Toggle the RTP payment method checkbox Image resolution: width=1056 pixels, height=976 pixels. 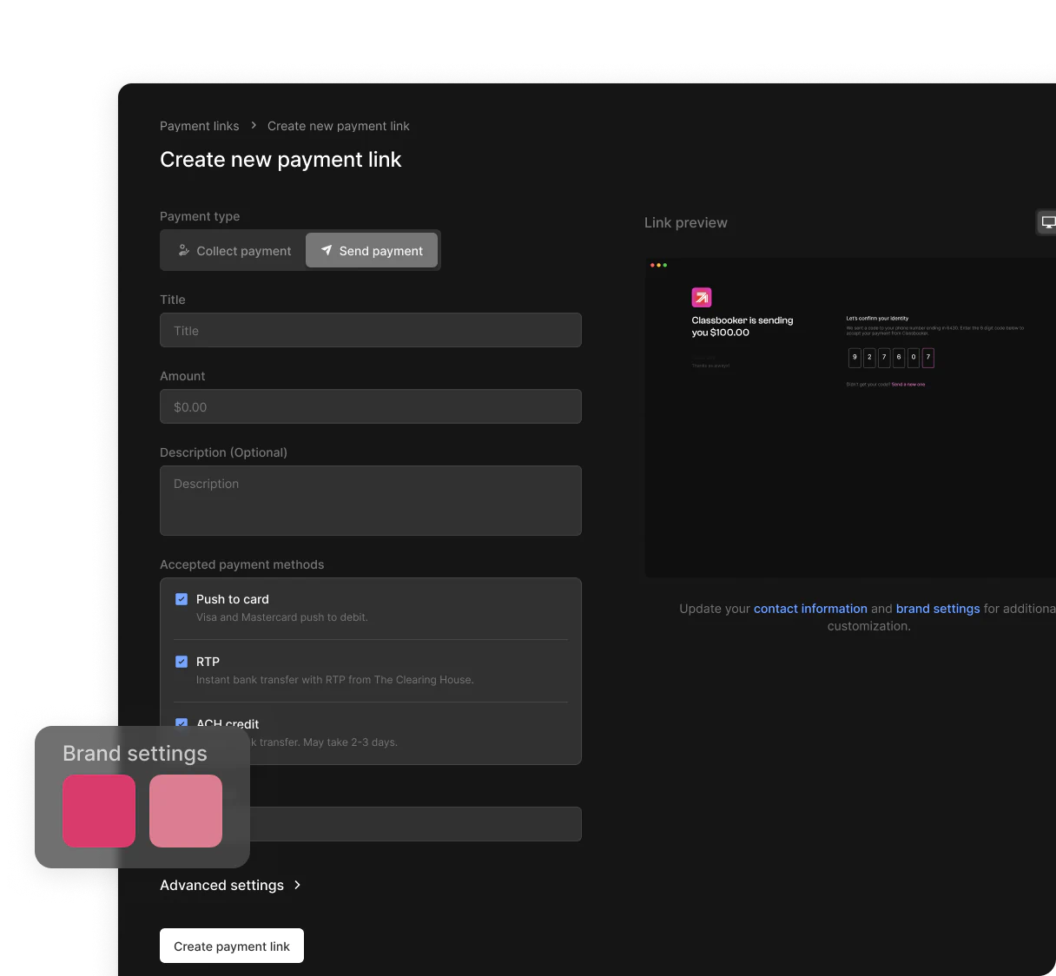click(x=181, y=662)
